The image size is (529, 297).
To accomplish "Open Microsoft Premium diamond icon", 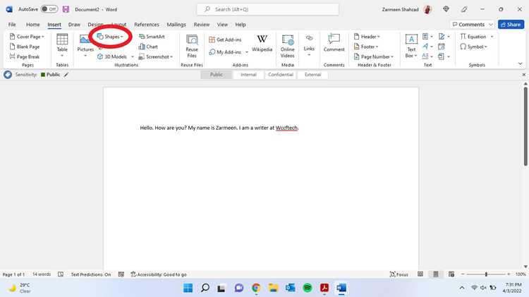I will [446, 9].
